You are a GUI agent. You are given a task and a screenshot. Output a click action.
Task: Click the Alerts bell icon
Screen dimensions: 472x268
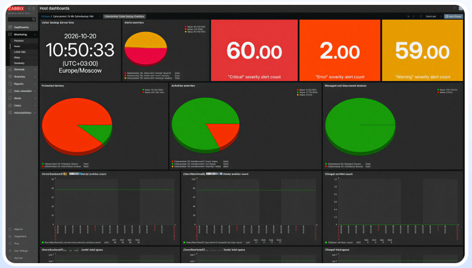point(10,99)
